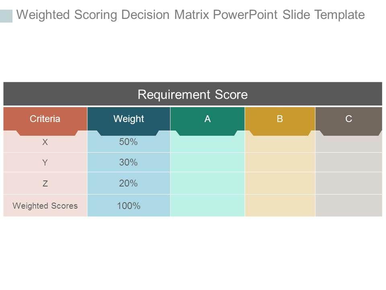The height and width of the screenshot is (290, 386).
Task: Select the Weight column header
Action: point(129,119)
